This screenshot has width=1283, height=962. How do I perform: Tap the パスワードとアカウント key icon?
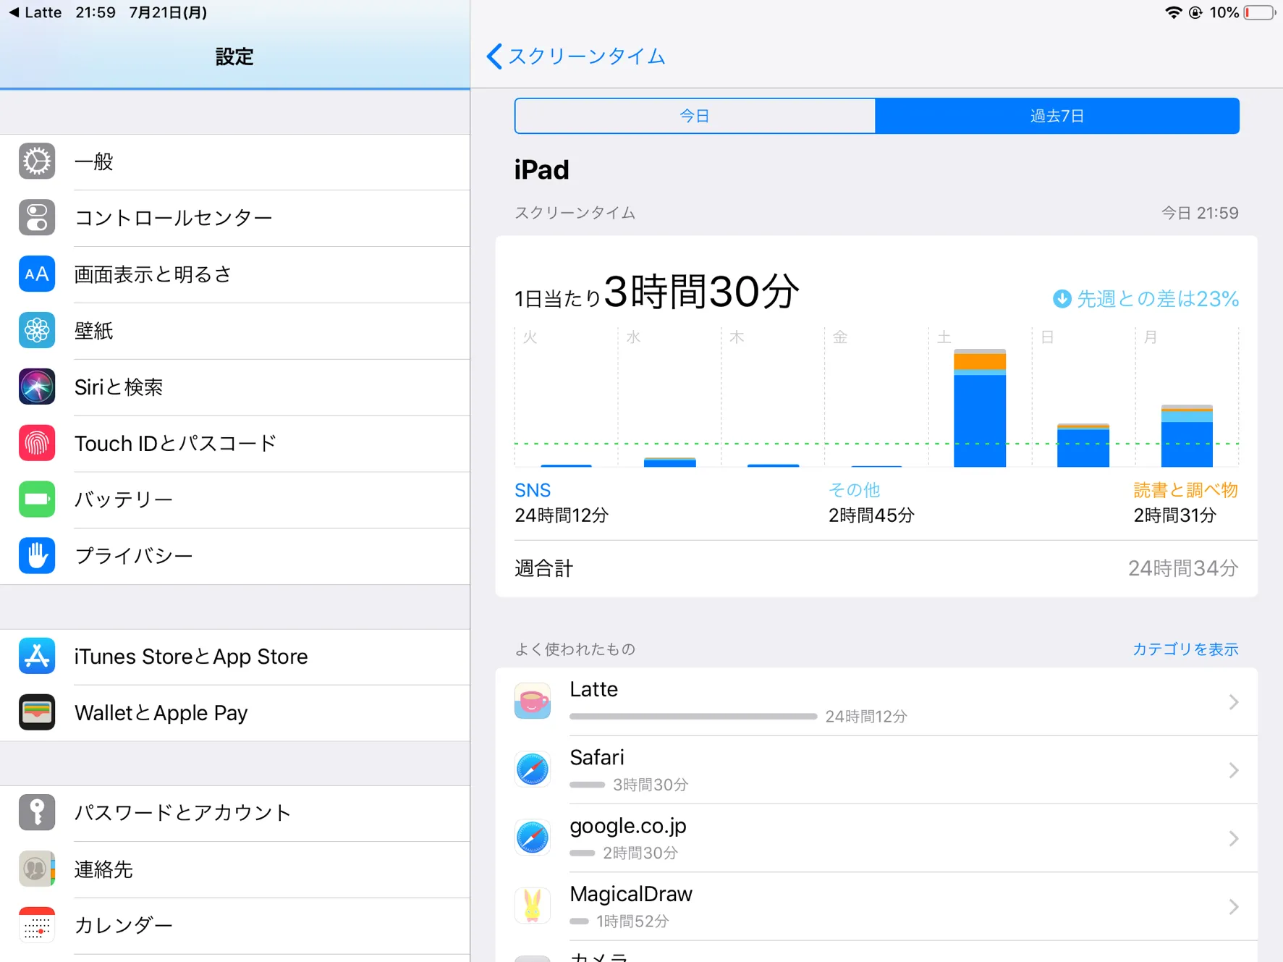point(37,812)
